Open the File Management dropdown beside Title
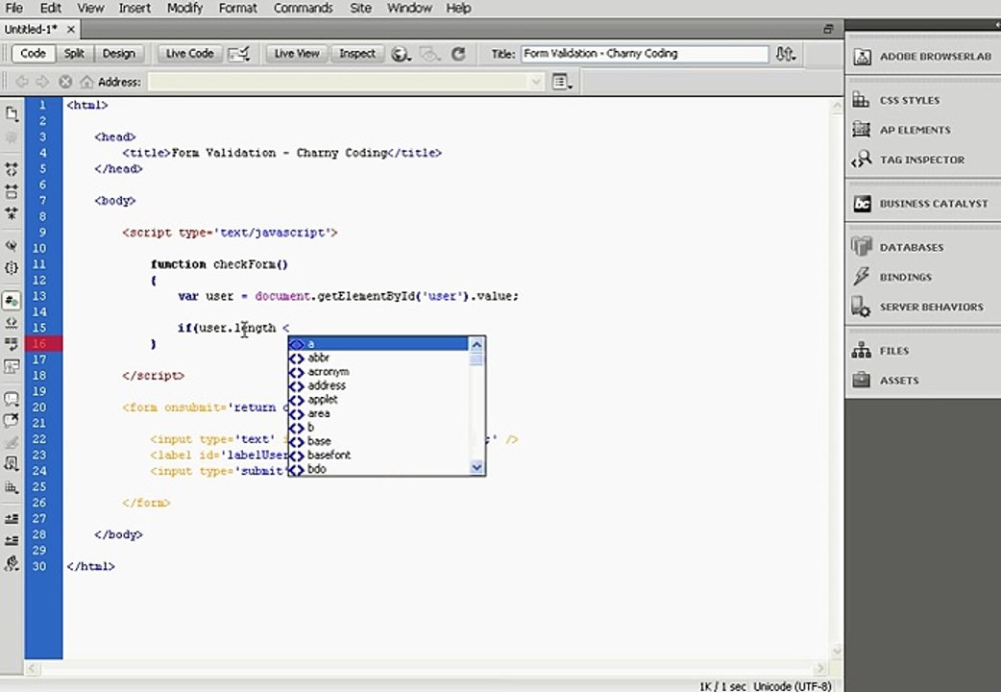The width and height of the screenshot is (1001, 692). [785, 54]
